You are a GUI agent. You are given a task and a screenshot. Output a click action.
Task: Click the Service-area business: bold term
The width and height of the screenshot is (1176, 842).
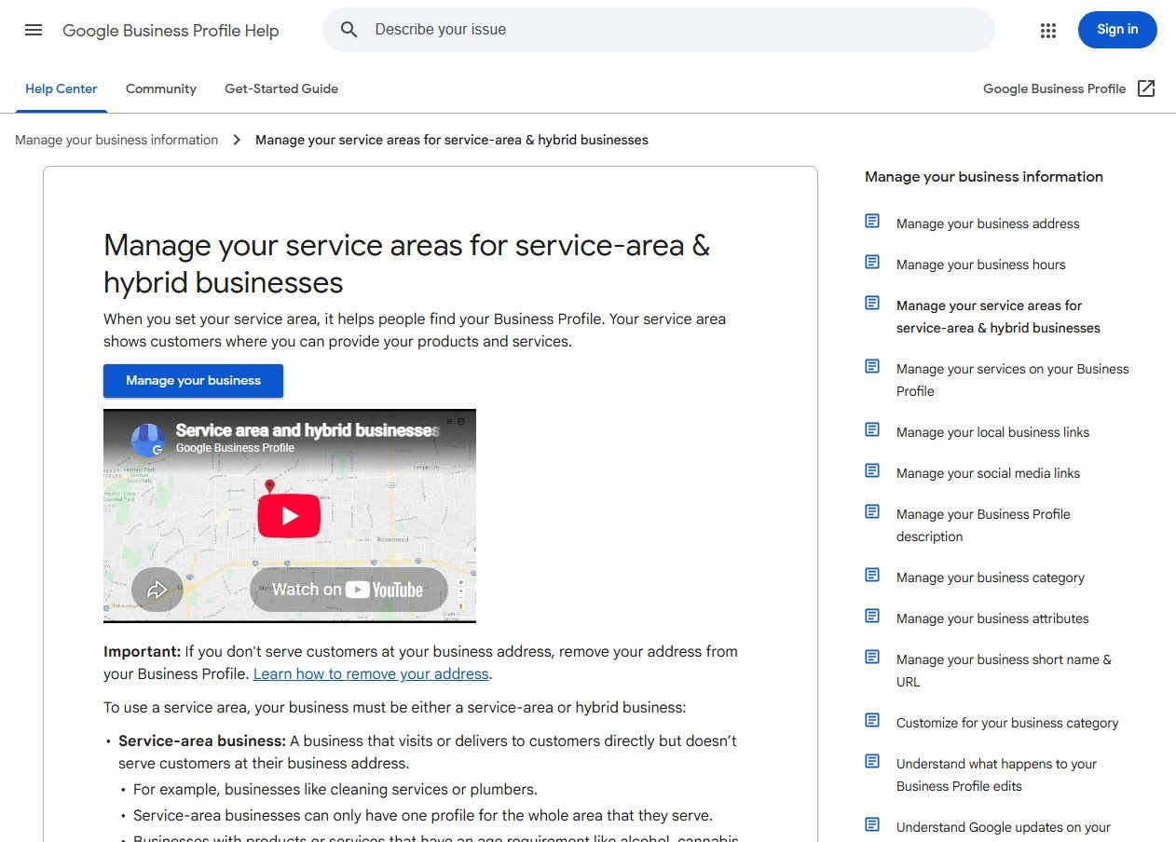tap(202, 740)
